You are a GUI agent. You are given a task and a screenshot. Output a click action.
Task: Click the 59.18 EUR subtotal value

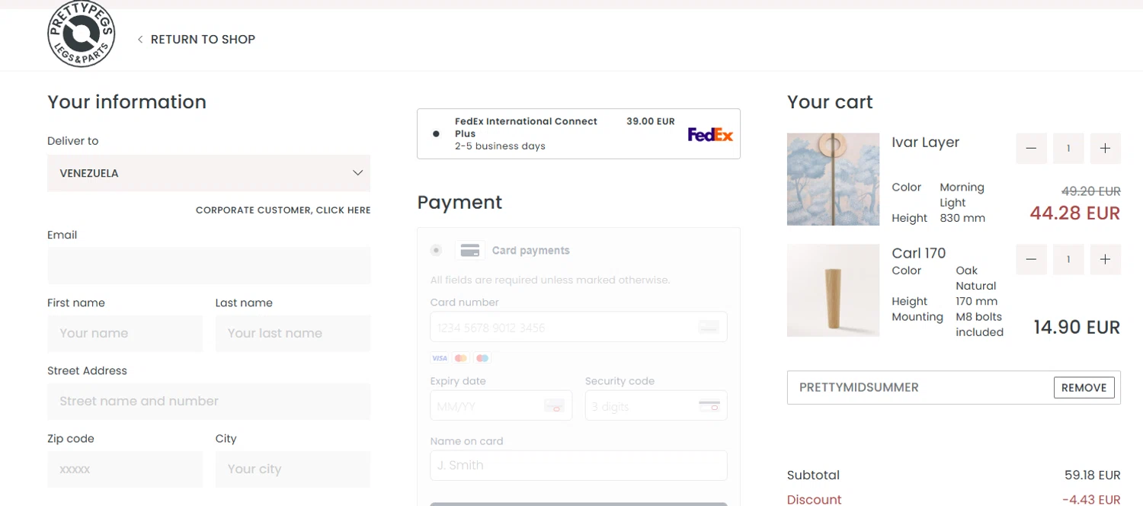[x=1093, y=475]
